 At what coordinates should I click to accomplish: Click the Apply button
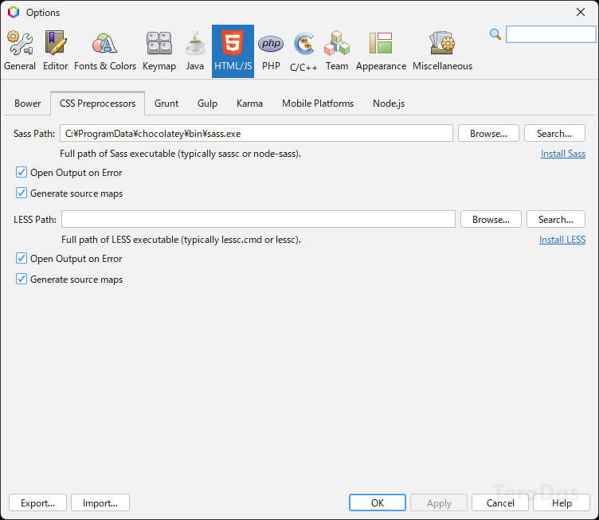click(x=439, y=502)
